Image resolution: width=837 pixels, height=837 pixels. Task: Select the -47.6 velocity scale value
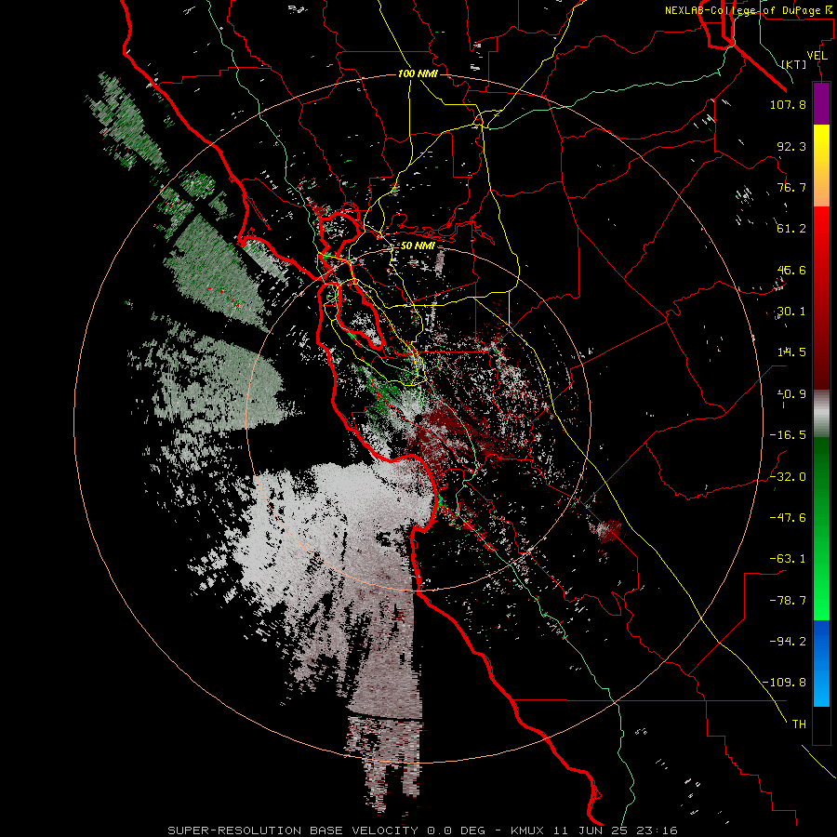(x=788, y=518)
